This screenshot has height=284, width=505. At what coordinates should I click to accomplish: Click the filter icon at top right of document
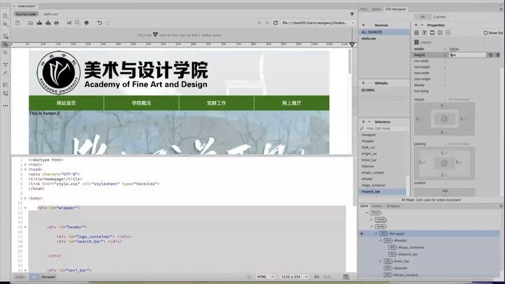tap(351, 13)
